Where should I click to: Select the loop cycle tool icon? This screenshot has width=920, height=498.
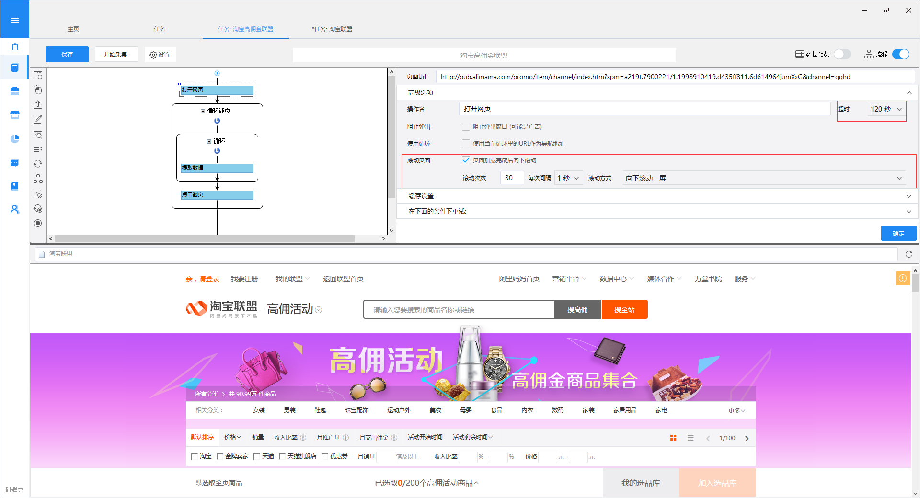38,164
